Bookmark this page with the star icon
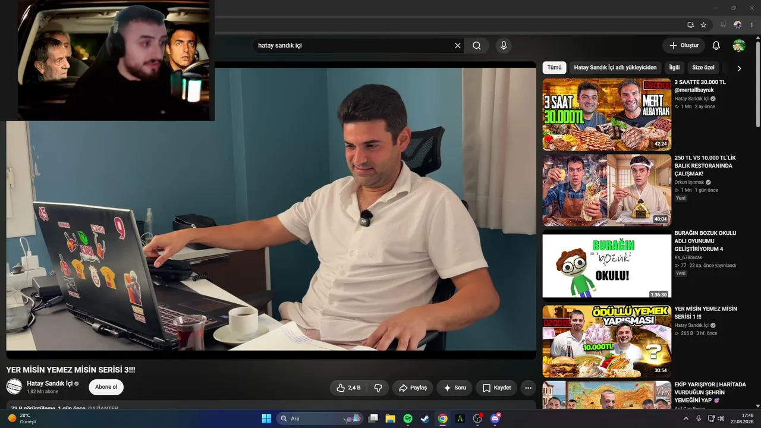This screenshot has height=428, width=761. (703, 25)
